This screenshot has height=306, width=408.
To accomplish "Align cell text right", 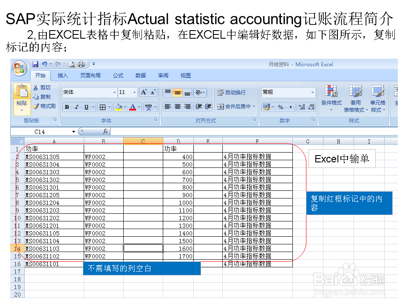I will (x=187, y=106).
